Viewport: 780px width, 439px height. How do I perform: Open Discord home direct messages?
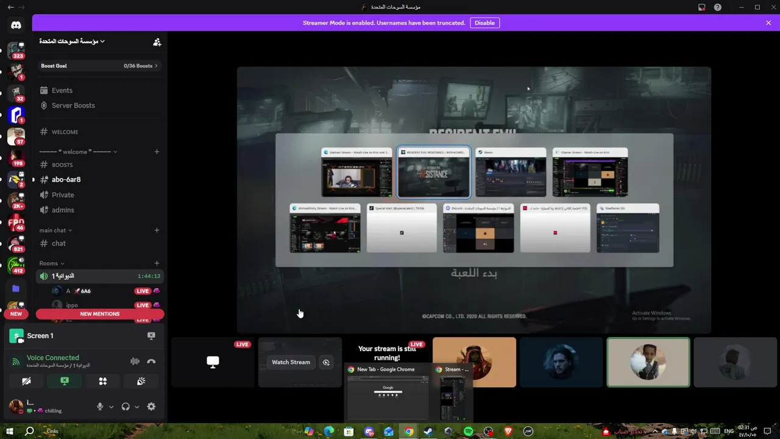[x=16, y=25]
